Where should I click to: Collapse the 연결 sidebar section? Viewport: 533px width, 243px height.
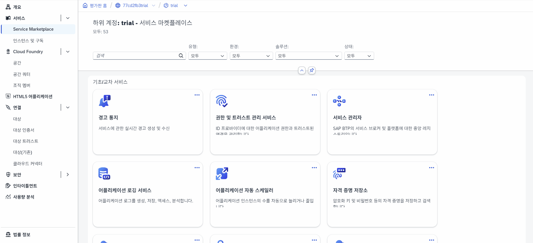(68, 107)
